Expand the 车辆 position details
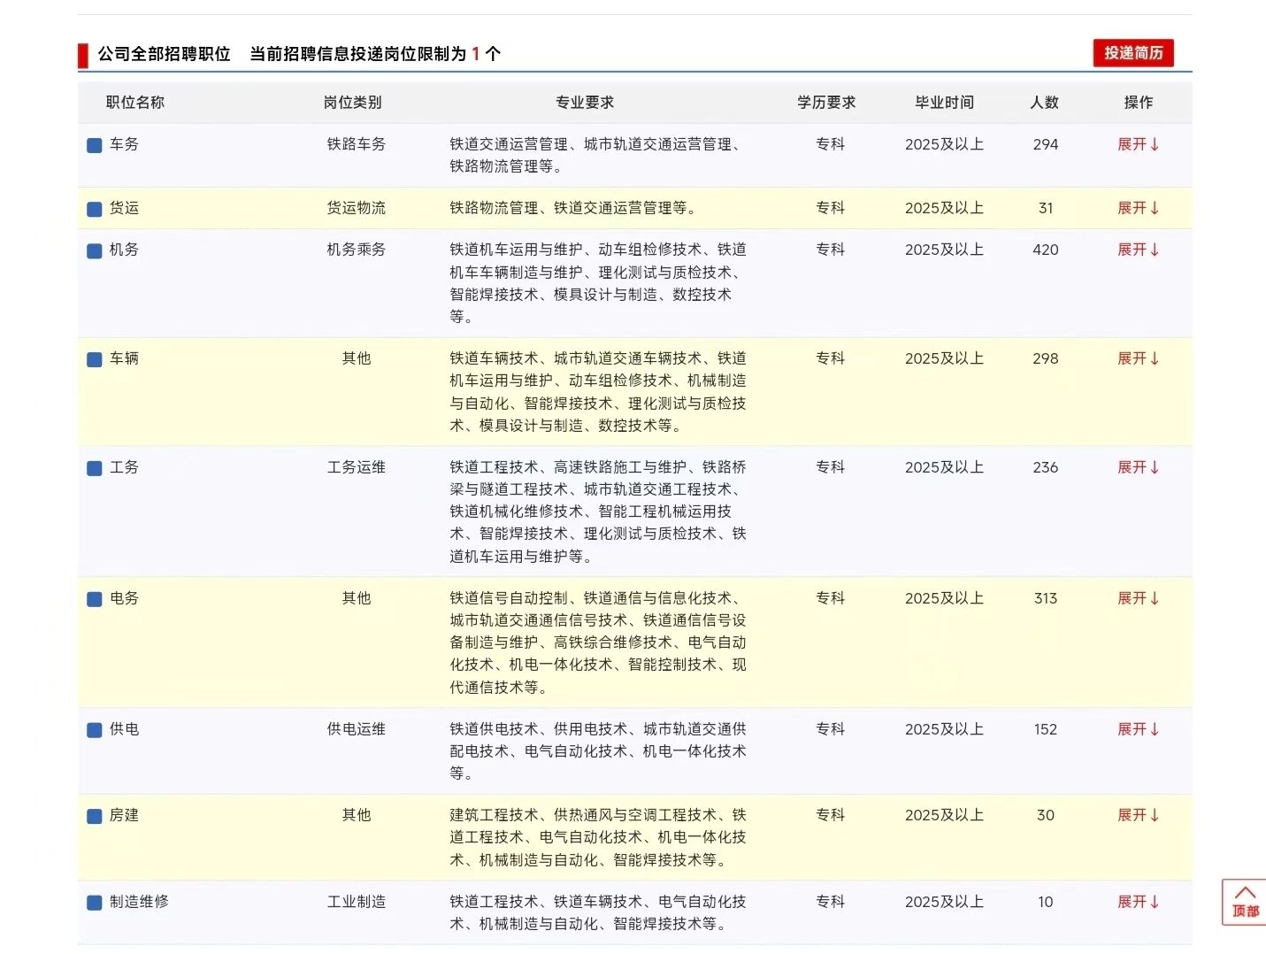The width and height of the screenshot is (1266, 954). 1138,358
